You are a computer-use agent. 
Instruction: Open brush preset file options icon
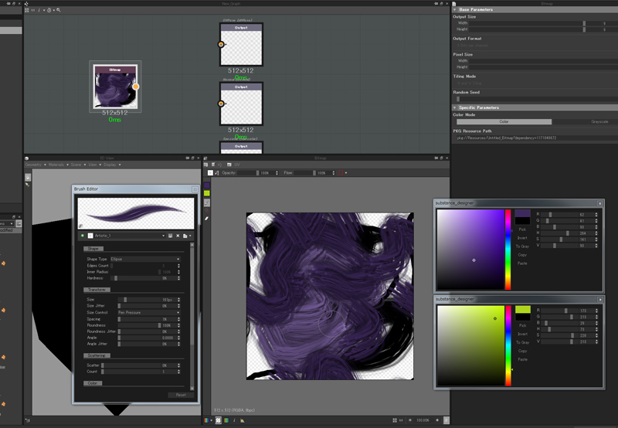pos(186,236)
